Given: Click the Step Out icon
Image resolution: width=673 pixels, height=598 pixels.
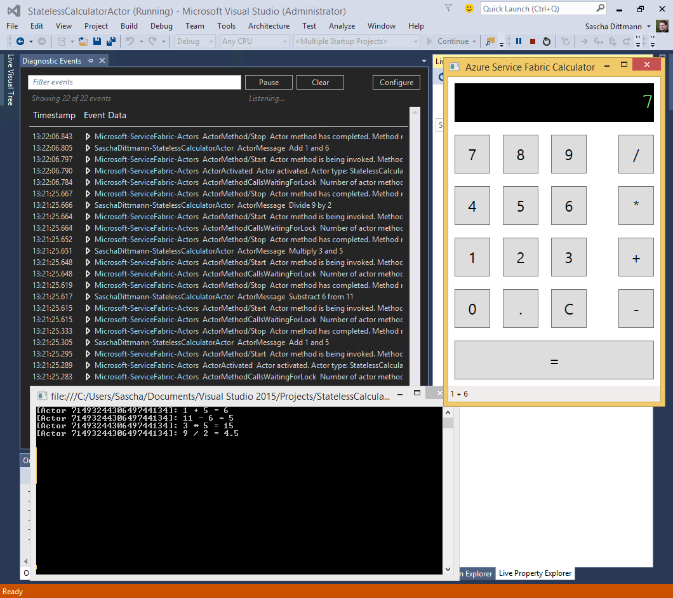Looking at the screenshot, I should 627,41.
